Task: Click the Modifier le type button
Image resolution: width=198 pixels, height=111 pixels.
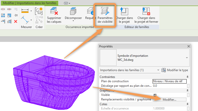Action: click(x=175, y=70)
